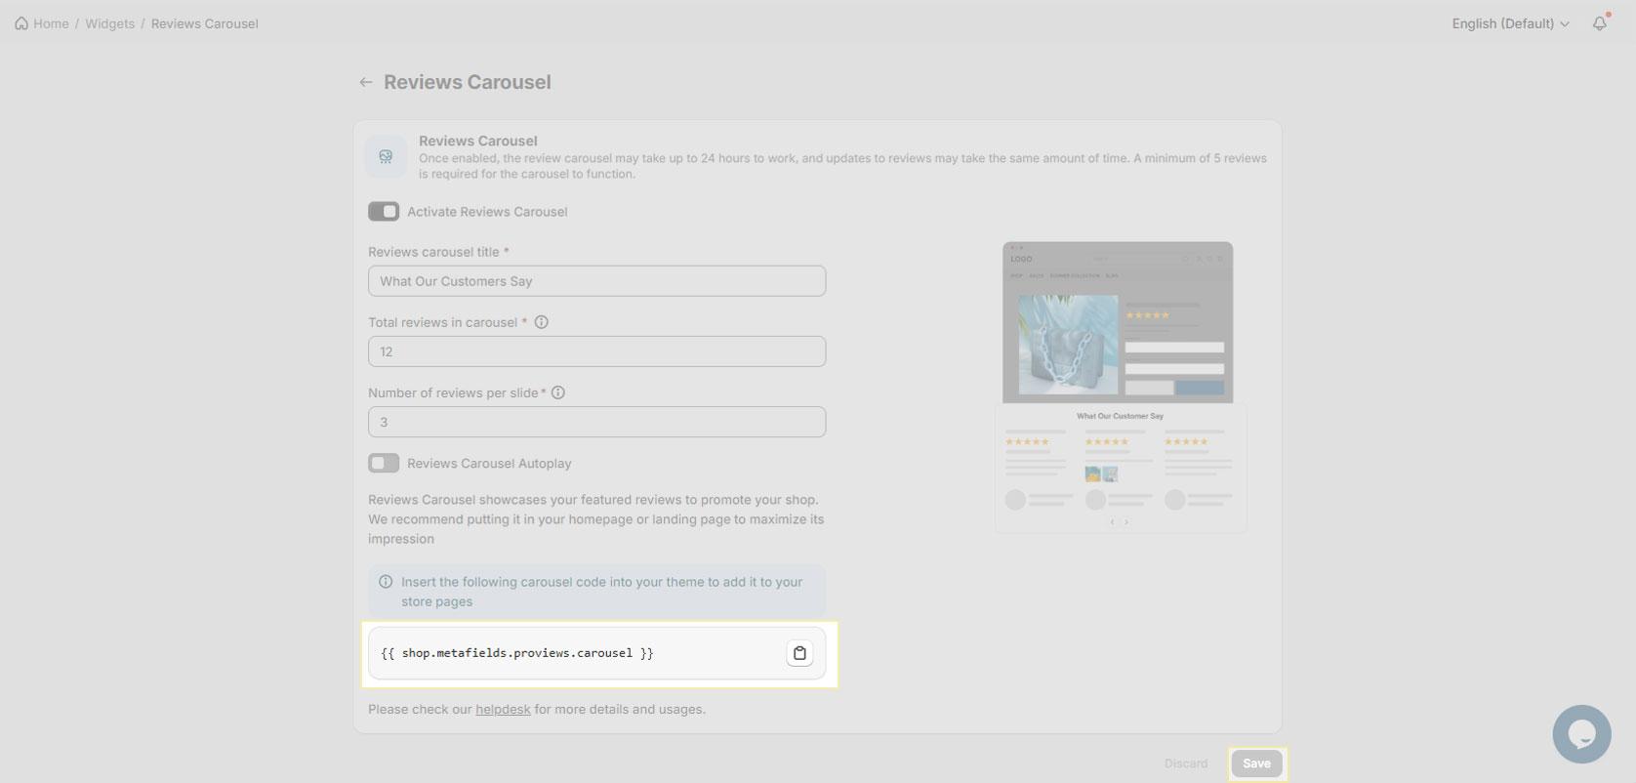1636x783 pixels.
Task: Go back using arrow beside Reviews Carousel
Action: pyautogui.click(x=366, y=83)
